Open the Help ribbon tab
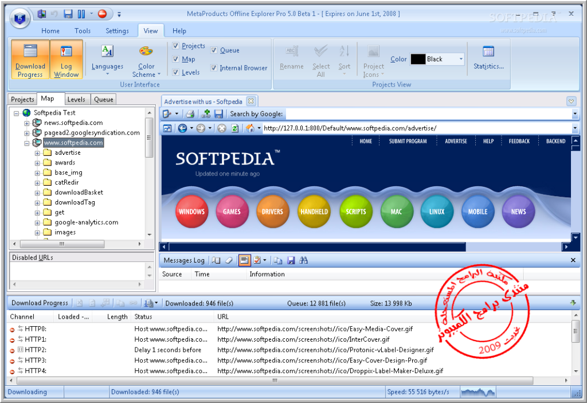The width and height of the screenshot is (587, 403). click(x=179, y=31)
